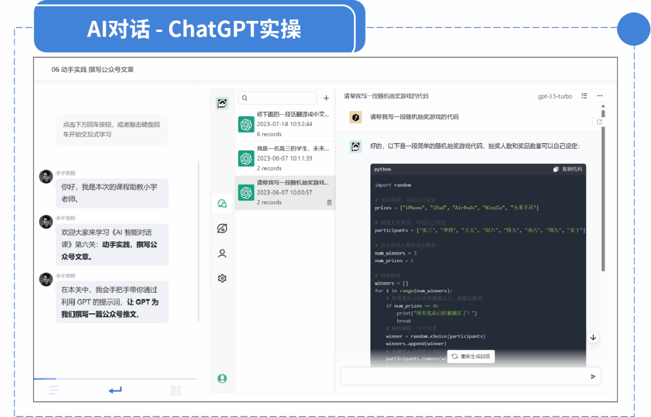Screen dimensions: 651x417
Task: Click the code line print("所有奖品已经被抽完了！")
Action: (437, 313)
